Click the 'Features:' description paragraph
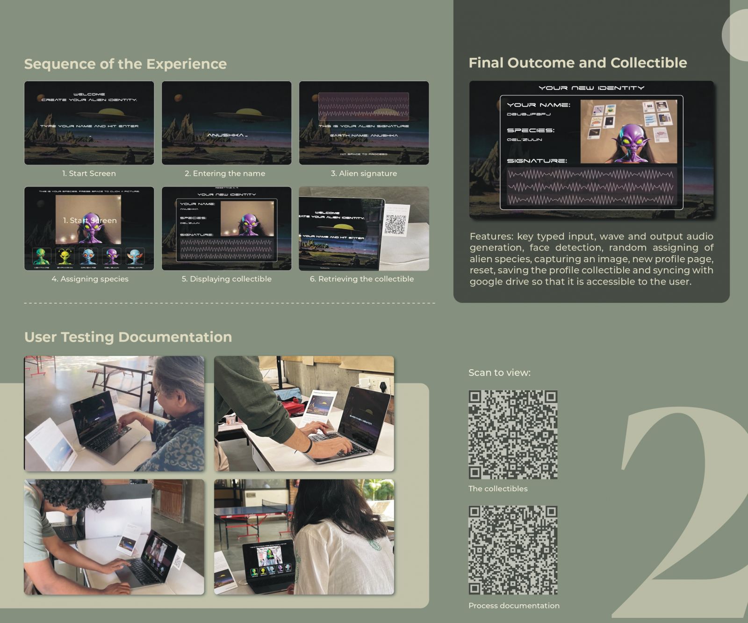748x623 pixels. pos(591,259)
